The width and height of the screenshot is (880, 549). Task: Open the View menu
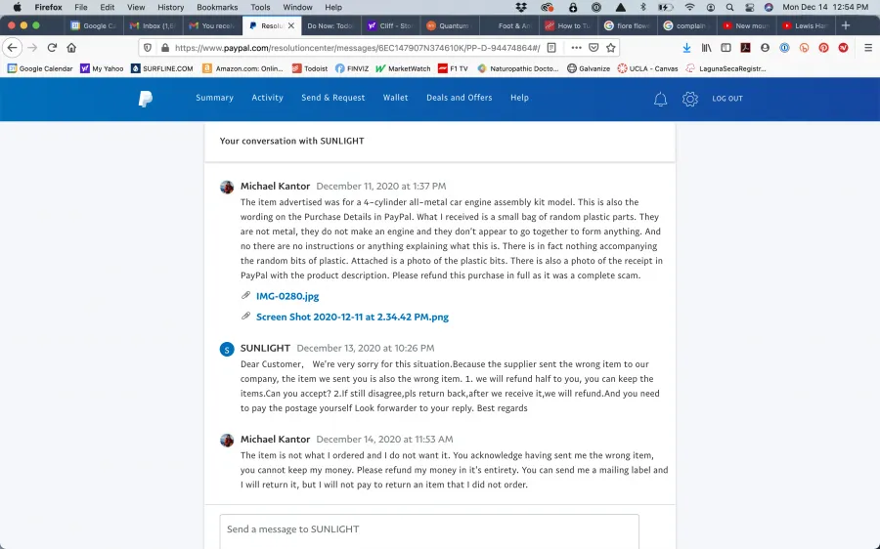pos(136,7)
